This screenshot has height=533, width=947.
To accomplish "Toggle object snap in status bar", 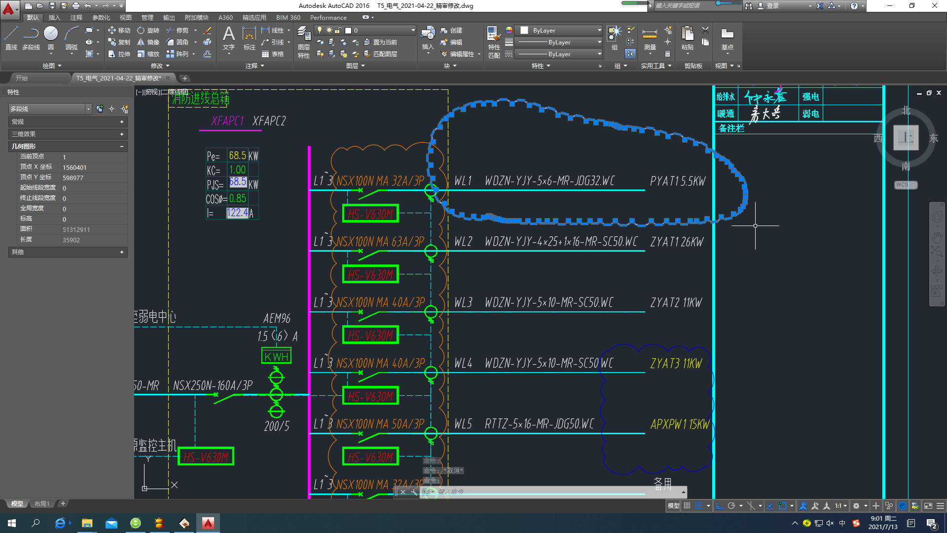I will click(x=782, y=506).
